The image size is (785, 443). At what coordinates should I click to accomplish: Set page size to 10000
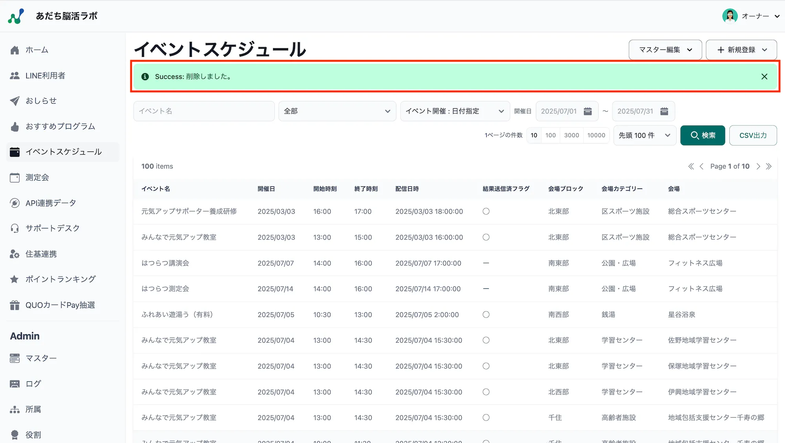click(x=596, y=135)
